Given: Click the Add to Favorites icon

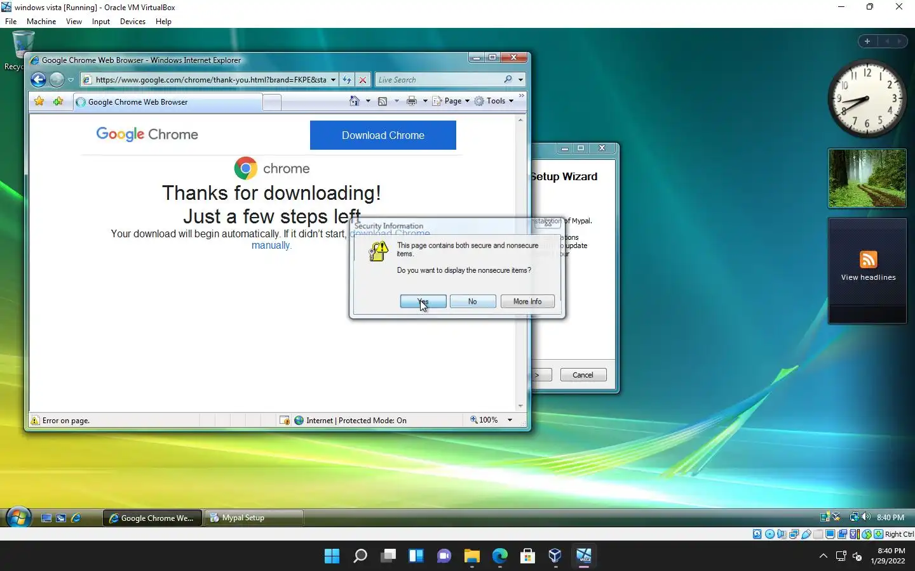Looking at the screenshot, I should click(58, 102).
